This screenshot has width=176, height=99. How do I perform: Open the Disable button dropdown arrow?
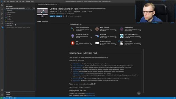coord(54,16)
